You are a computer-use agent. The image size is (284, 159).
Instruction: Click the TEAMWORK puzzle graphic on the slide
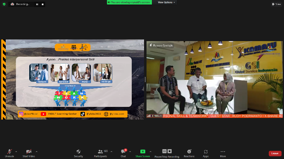tap(71, 97)
